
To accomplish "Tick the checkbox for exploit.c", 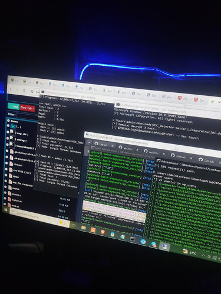I will pos(5,193).
